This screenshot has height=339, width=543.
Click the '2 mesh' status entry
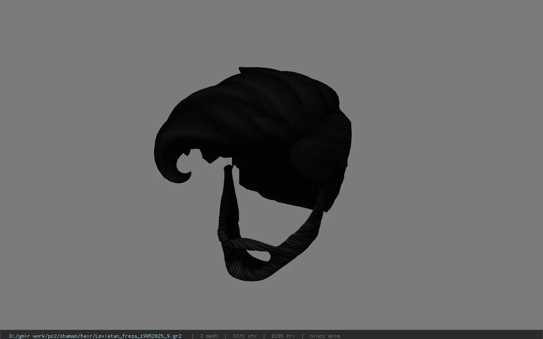click(209, 336)
